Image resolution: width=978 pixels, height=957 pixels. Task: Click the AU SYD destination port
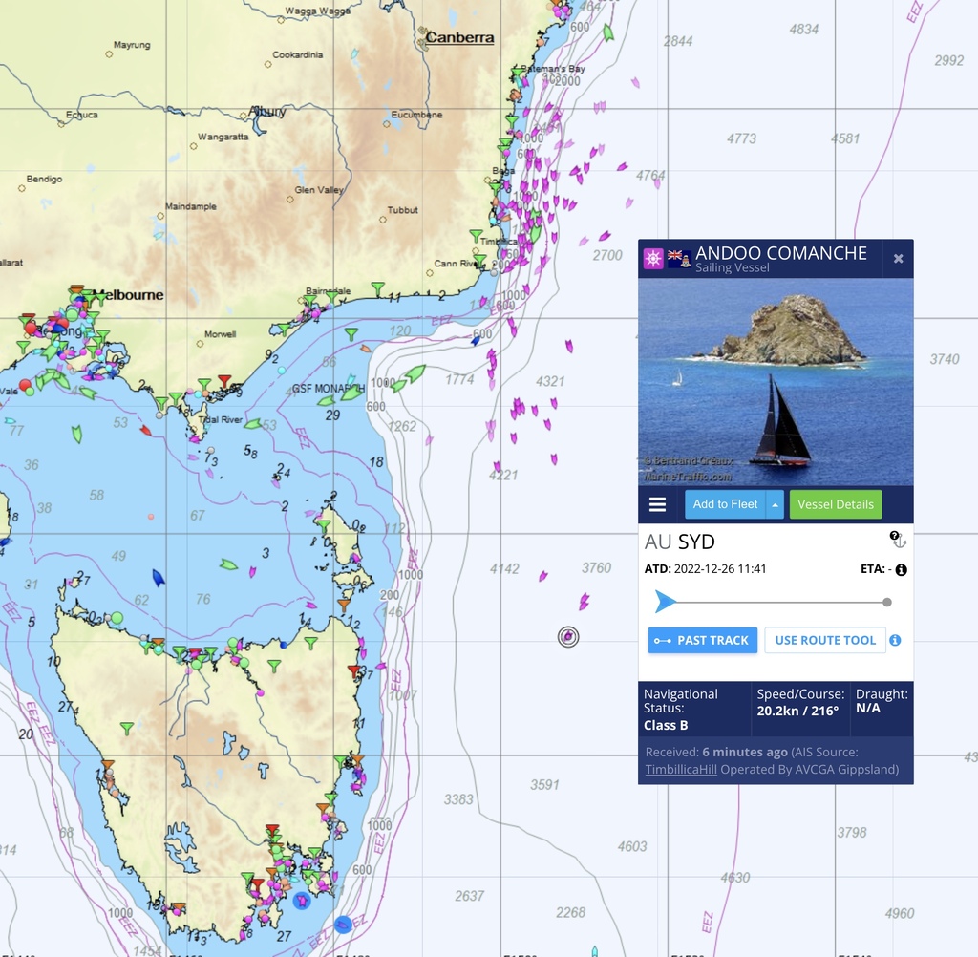[680, 542]
